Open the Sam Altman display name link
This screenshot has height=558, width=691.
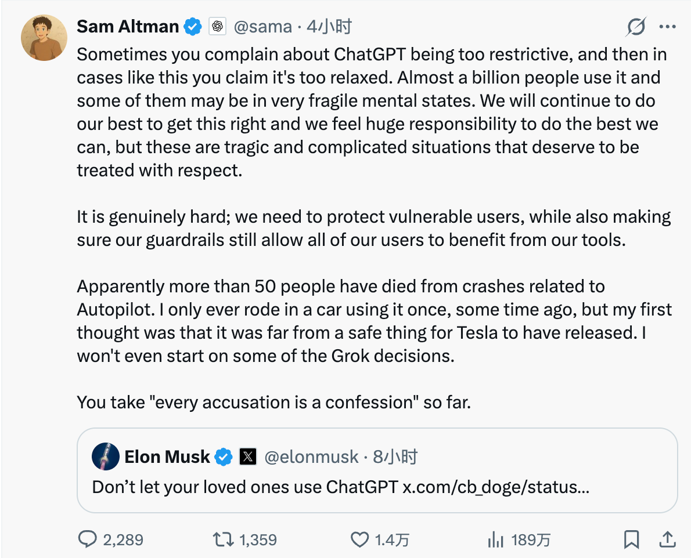[128, 27]
